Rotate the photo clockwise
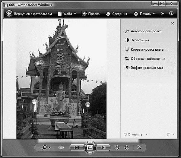The image size is (181, 158). point(127,147)
